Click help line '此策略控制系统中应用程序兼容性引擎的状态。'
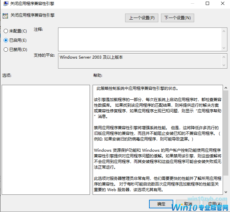Image resolution: width=230 pixels, height=212 pixels. [137, 88]
